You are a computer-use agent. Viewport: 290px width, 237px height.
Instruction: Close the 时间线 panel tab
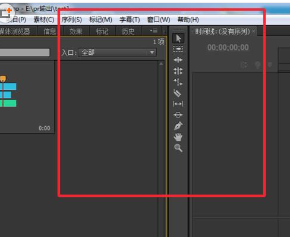pos(253,31)
